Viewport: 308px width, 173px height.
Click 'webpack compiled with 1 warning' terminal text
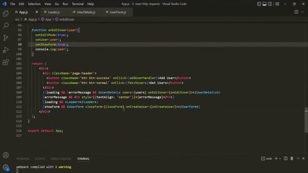click(x=44, y=167)
